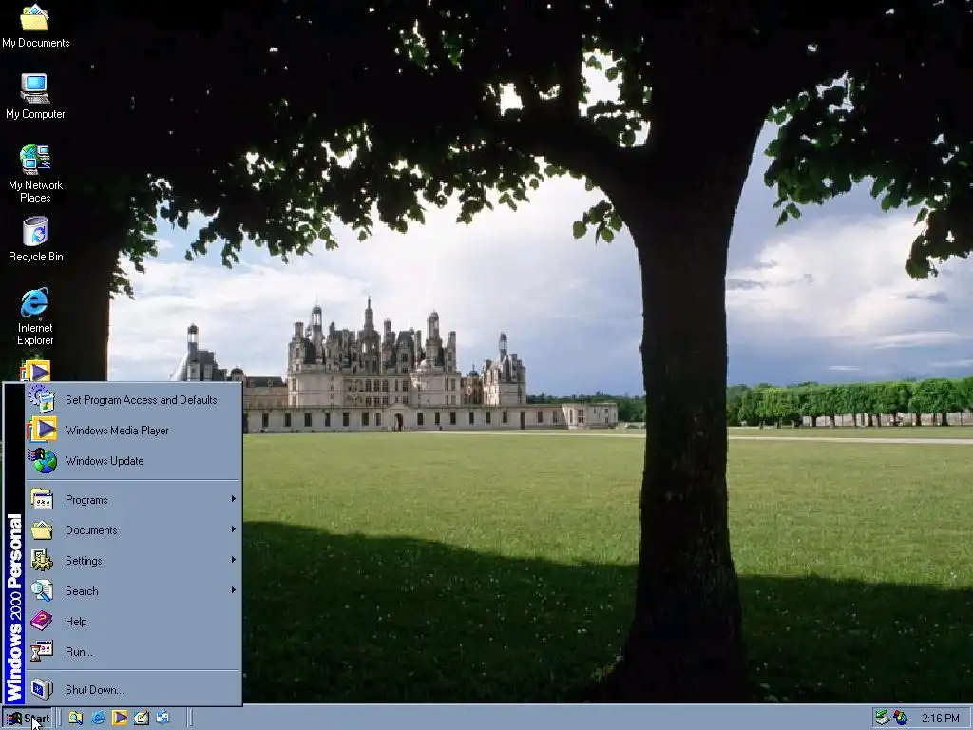Launch the folder search icon in Quick Launch

tap(76, 719)
